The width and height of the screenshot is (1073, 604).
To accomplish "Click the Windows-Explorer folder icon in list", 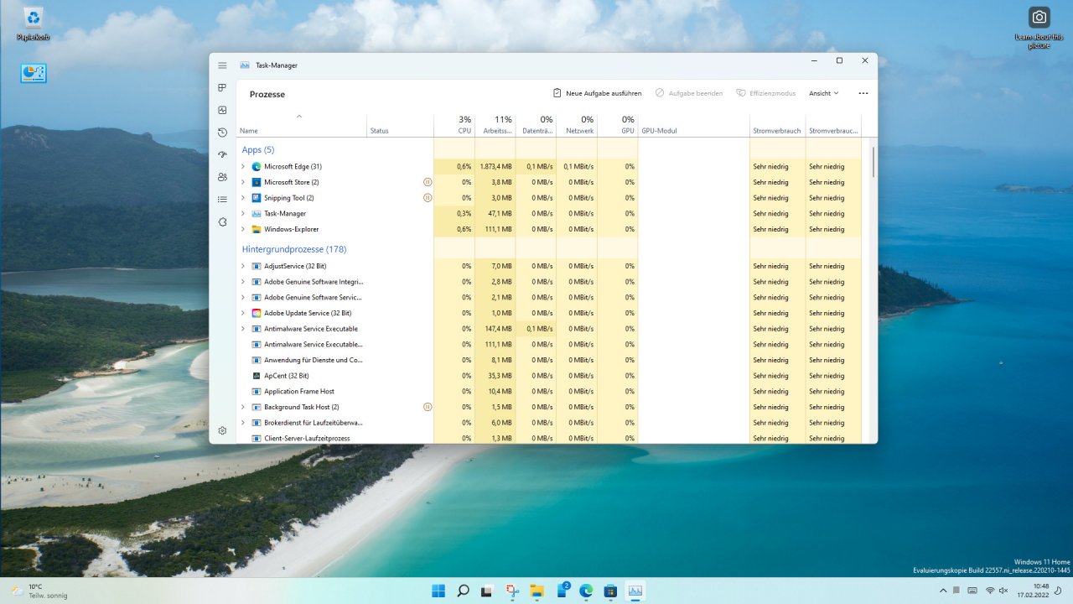I will [x=257, y=229].
